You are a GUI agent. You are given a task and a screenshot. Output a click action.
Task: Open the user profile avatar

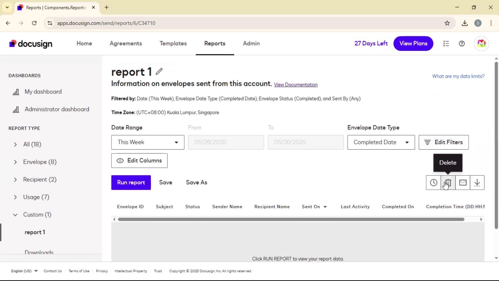[x=481, y=43]
